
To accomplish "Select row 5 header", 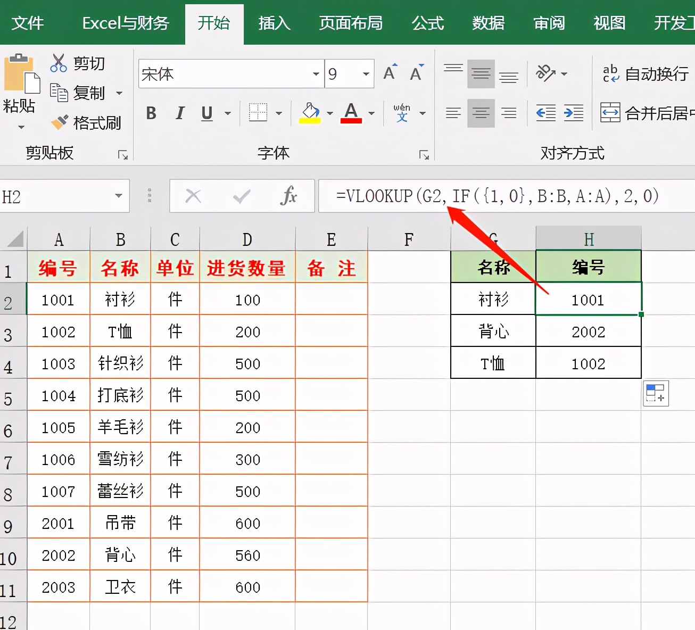I will [x=13, y=395].
